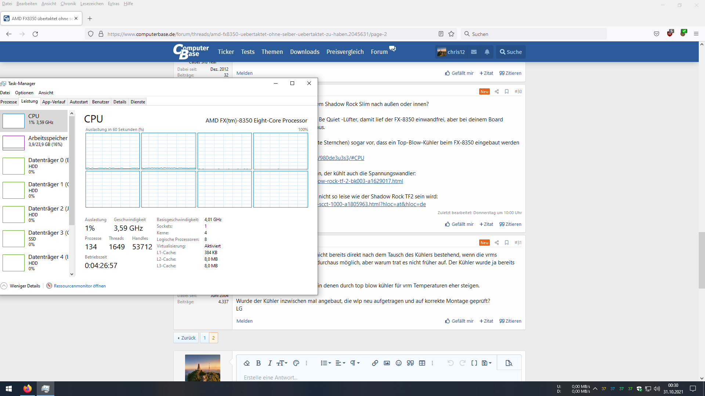Collapse Task-Manager with 'Weniger Details'
The image size is (705, 396).
tap(21, 286)
